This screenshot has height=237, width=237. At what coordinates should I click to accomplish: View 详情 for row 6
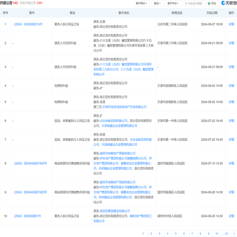coord(231,121)
